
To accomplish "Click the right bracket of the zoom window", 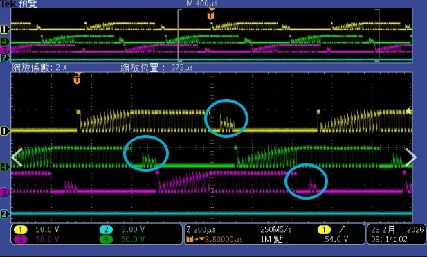I will coord(377,35).
